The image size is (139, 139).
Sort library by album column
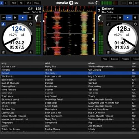[x=91, y=63]
